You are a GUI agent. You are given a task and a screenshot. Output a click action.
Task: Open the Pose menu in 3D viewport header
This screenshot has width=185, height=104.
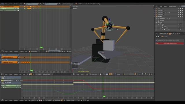click(x=87, y=74)
